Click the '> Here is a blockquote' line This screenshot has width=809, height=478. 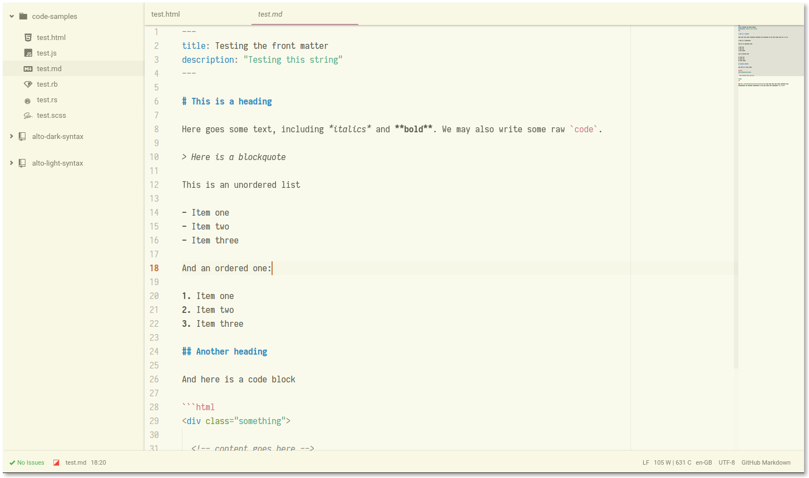(x=234, y=157)
